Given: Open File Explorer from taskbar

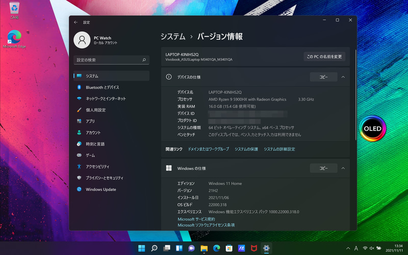Looking at the screenshot, I should 204,248.
